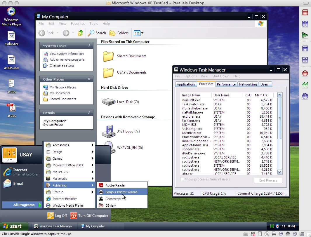Click the Turn Off Computer button
This screenshot has width=311, height=237.
tap(89, 216)
